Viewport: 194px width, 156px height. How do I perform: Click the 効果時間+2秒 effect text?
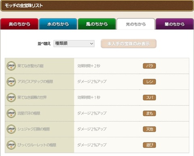89,66
